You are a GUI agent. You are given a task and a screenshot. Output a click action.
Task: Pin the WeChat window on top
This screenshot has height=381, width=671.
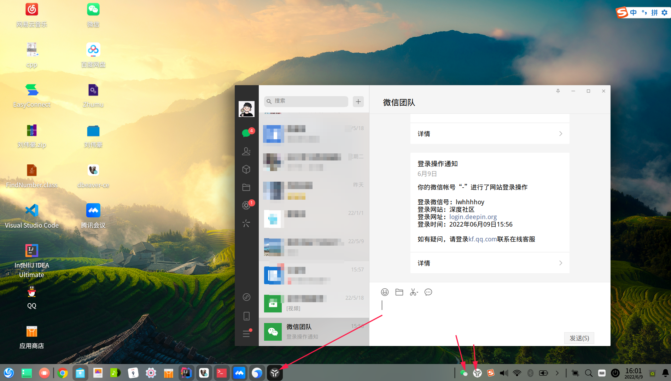[558, 91]
